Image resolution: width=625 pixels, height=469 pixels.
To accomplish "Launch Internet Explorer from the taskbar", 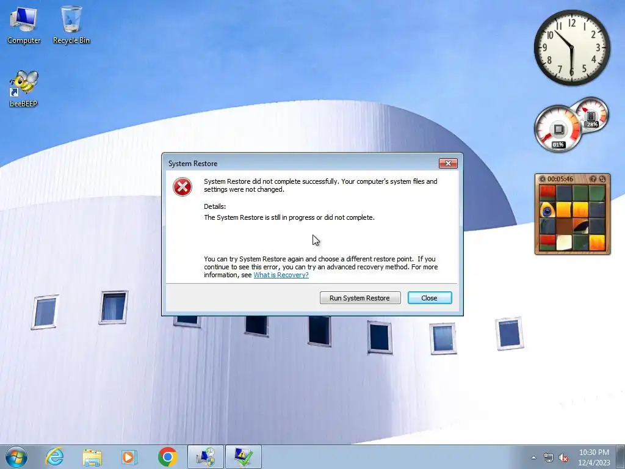I will click(x=54, y=457).
